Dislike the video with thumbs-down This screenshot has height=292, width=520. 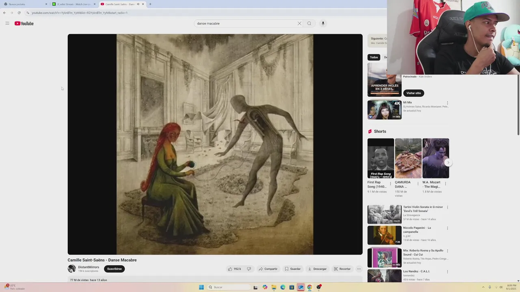point(249,269)
